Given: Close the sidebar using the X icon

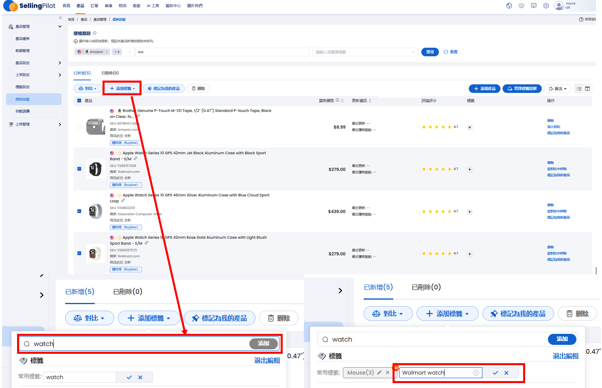Looking at the screenshot, I should (60, 18).
